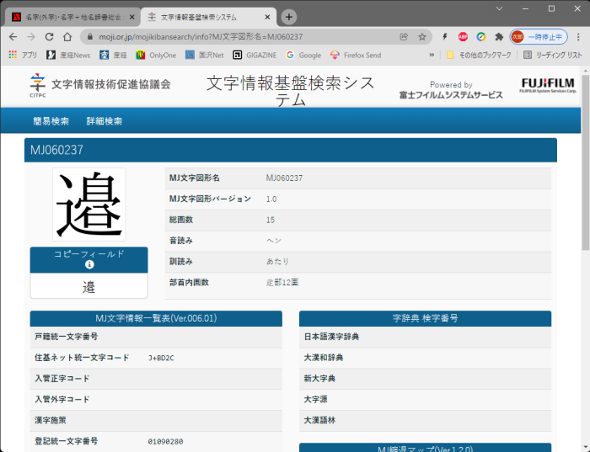The width and height of the screenshot is (590, 452).
Task: Bookmark this page with the star icon
Action: pos(422,37)
